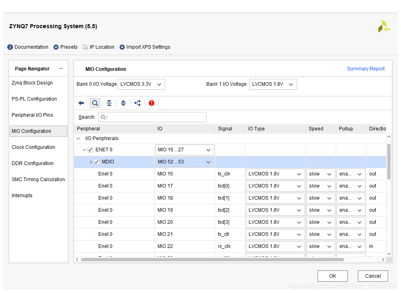Open Speed dropdown for MIO 17 row
The image size is (401, 293).
[x=320, y=186]
